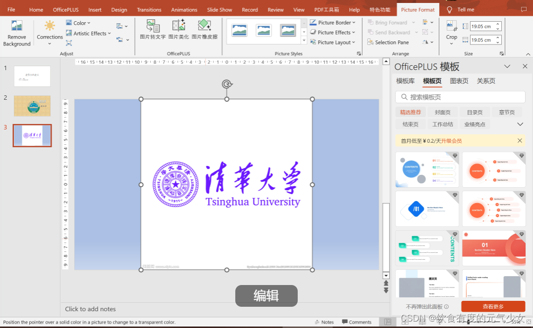The image size is (533, 328).
Task: Click the Compress Pictures icon under Artistic Effects
Action: click(x=69, y=42)
